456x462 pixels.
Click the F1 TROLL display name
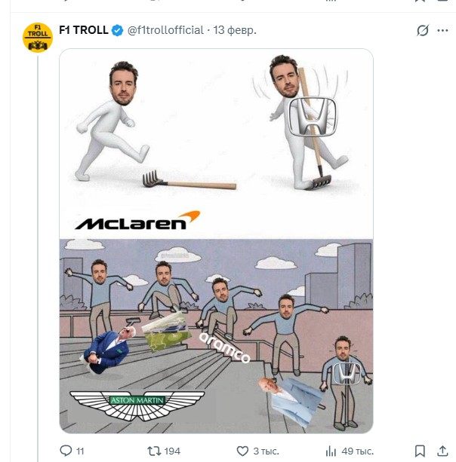83,30
